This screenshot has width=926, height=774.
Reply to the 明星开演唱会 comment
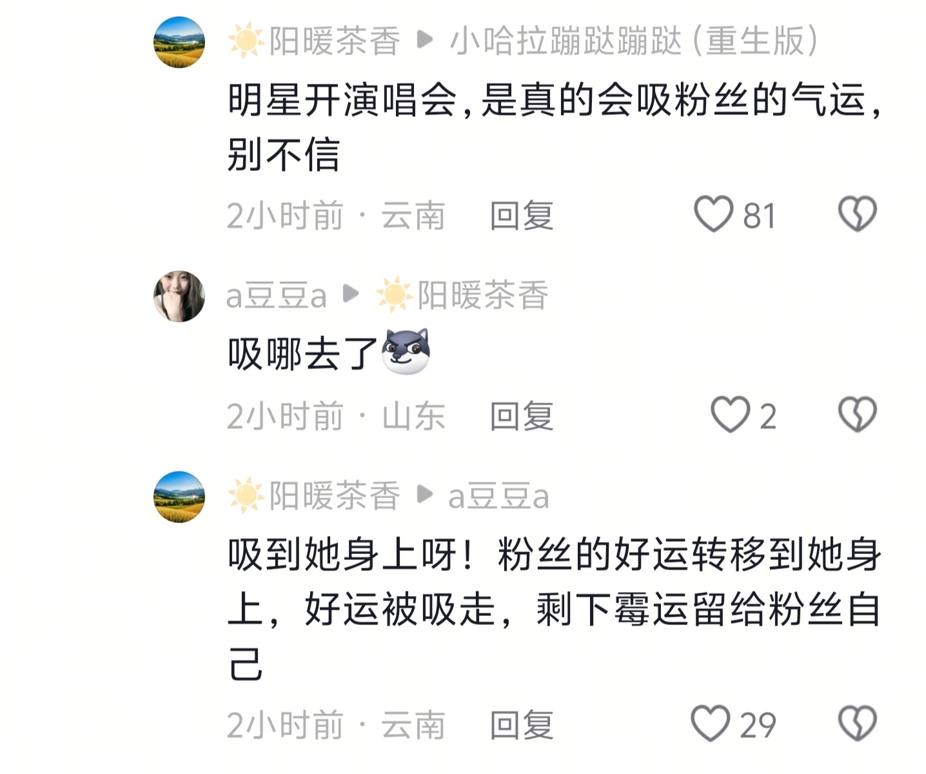tap(521, 215)
